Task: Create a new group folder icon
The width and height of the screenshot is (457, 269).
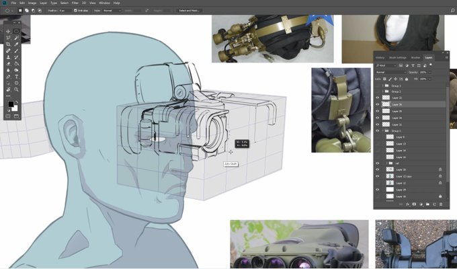Action: tap(427, 204)
